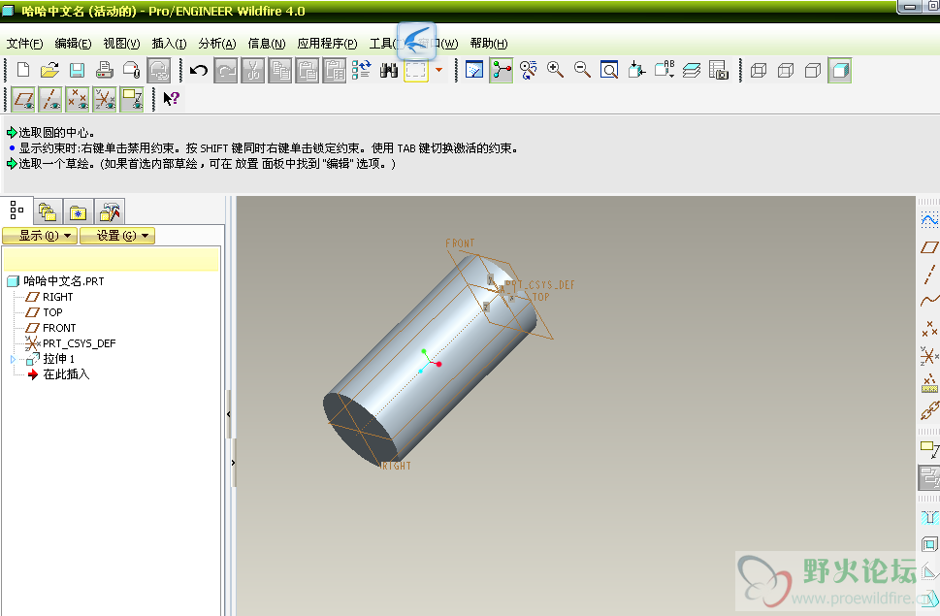Screen dimensions: 940x616
Task: Select the 在此插入 insert marker
Action: pyautogui.click(x=59, y=374)
